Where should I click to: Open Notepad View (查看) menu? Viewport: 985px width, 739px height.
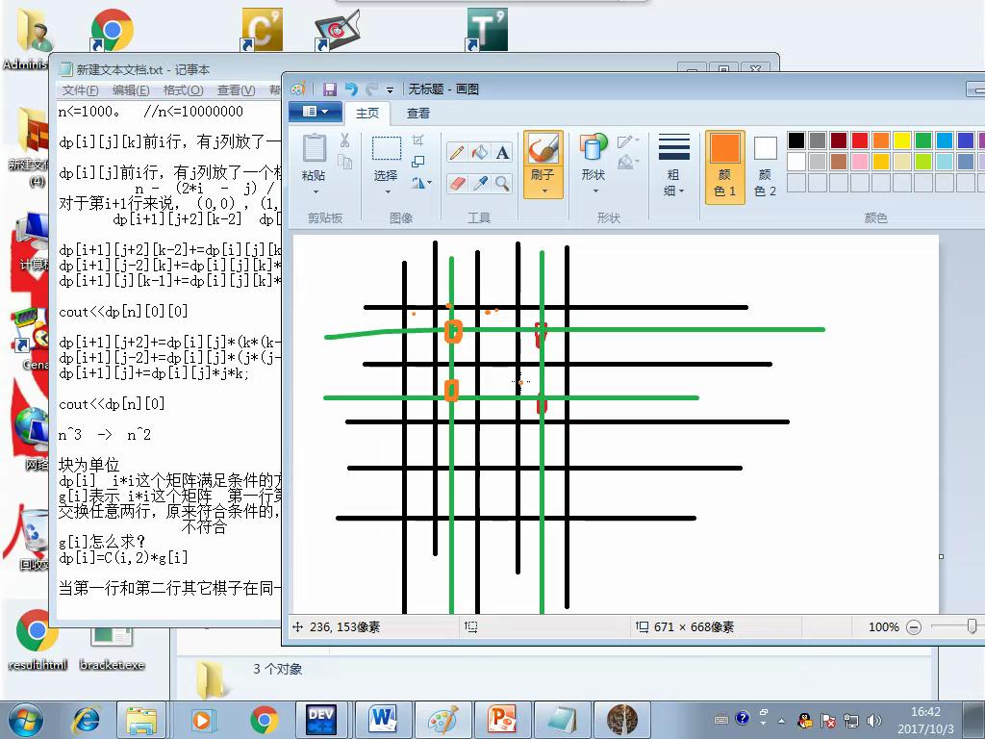pos(236,90)
